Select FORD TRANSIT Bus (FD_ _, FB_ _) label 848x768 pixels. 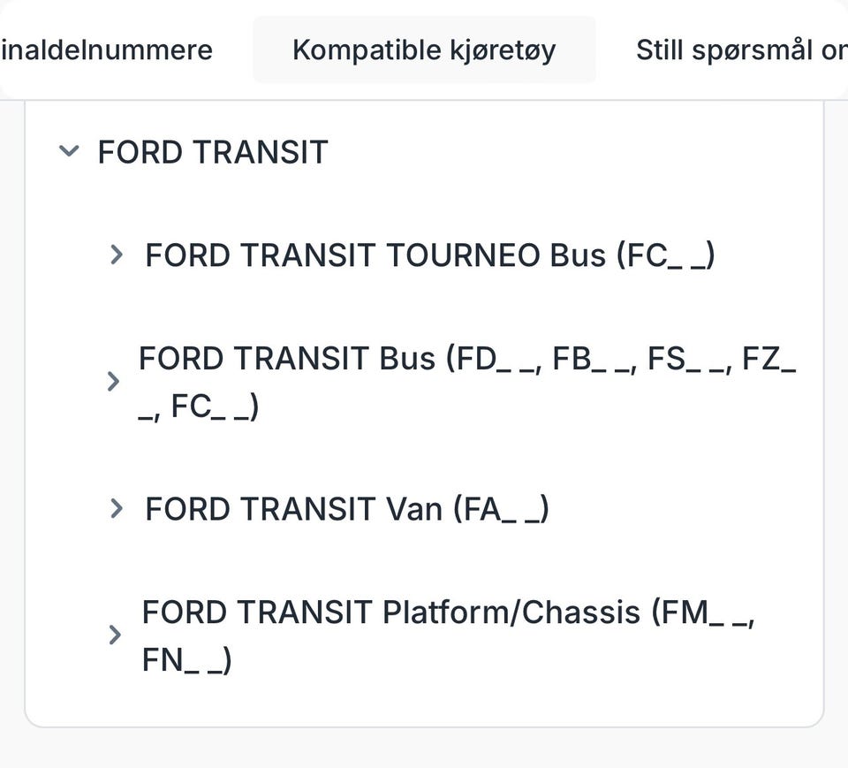[466, 360]
